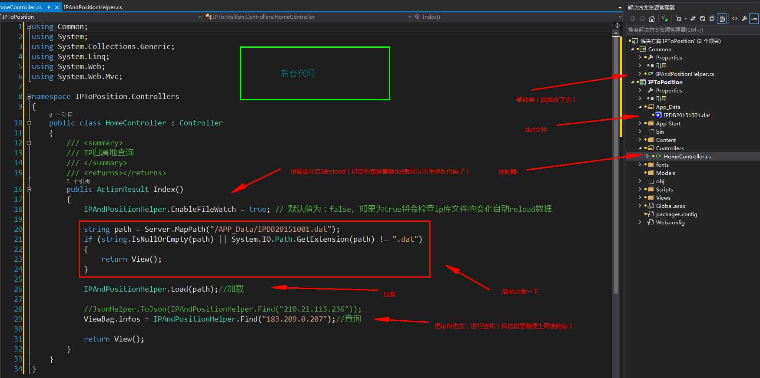
Task: Click the solution icon beside 解决方案'IPToPosition'
Action: pos(635,41)
